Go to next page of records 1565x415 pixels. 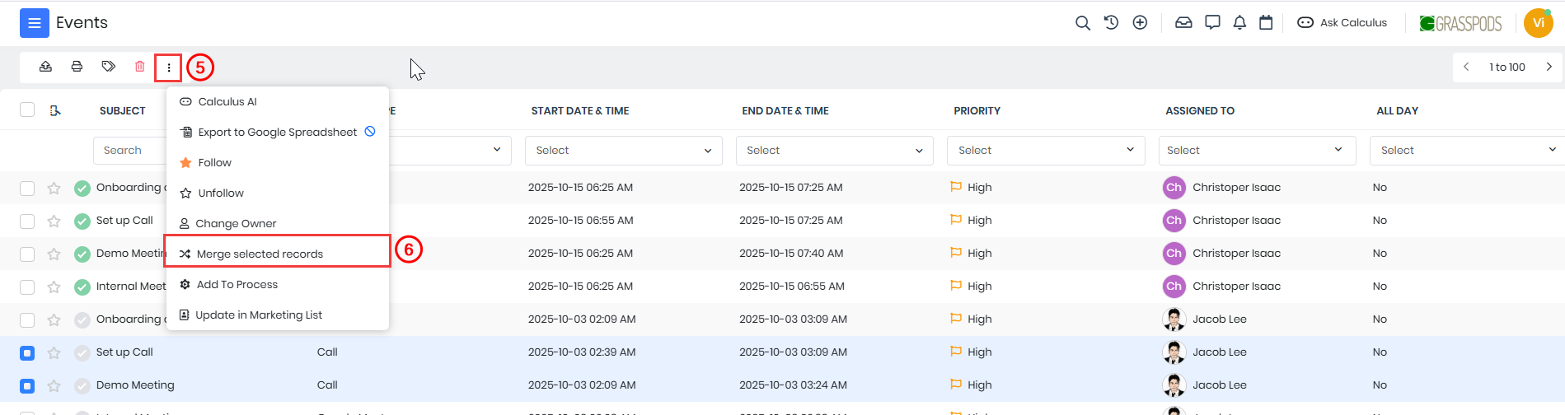(x=1549, y=67)
